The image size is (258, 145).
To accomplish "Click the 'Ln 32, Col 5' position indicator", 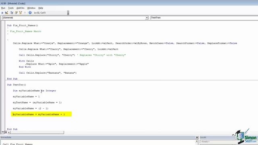I will pyautogui.click(x=40, y=12).
